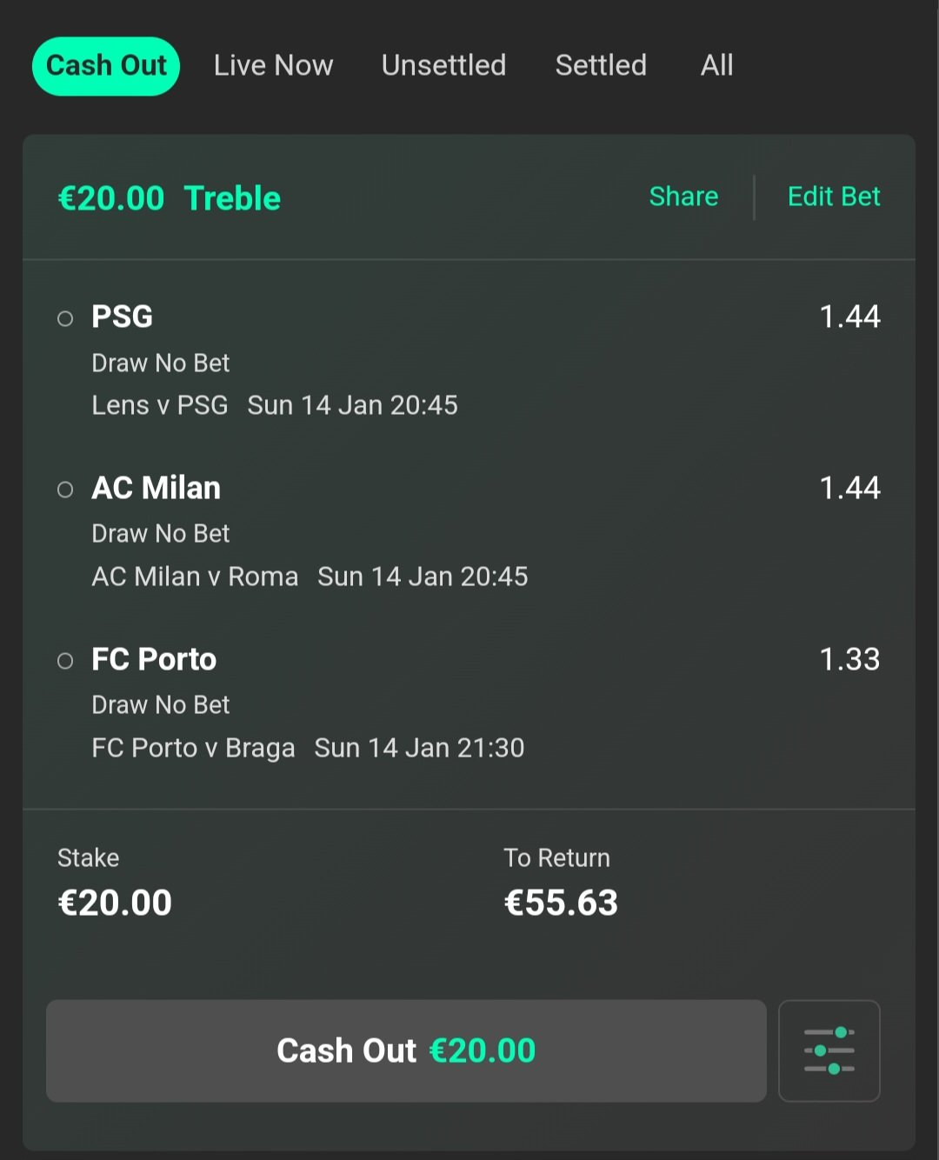Image resolution: width=939 pixels, height=1160 pixels.
Task: Open the Unsettled bets tab
Action: pyautogui.click(x=443, y=66)
